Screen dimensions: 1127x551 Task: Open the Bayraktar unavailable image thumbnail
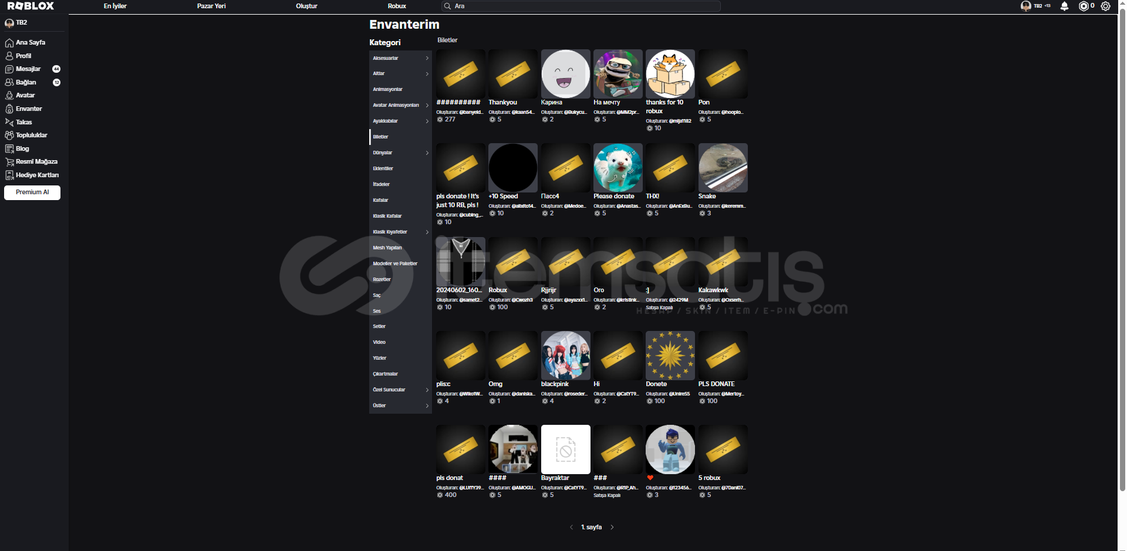[565, 449]
